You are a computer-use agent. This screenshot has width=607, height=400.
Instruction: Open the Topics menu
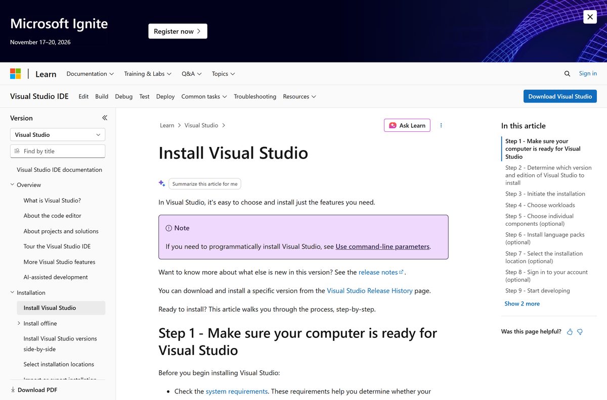(224, 74)
